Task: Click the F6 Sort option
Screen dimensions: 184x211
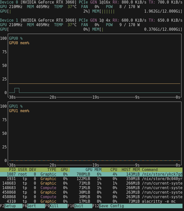Action: click(x=31, y=206)
